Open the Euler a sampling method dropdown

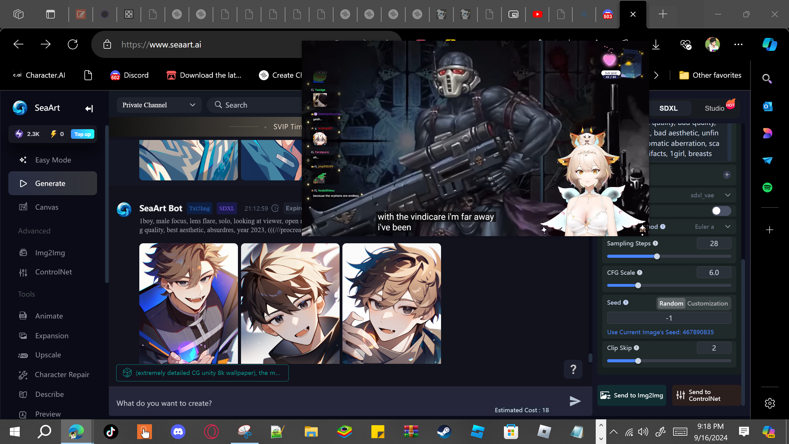712,227
